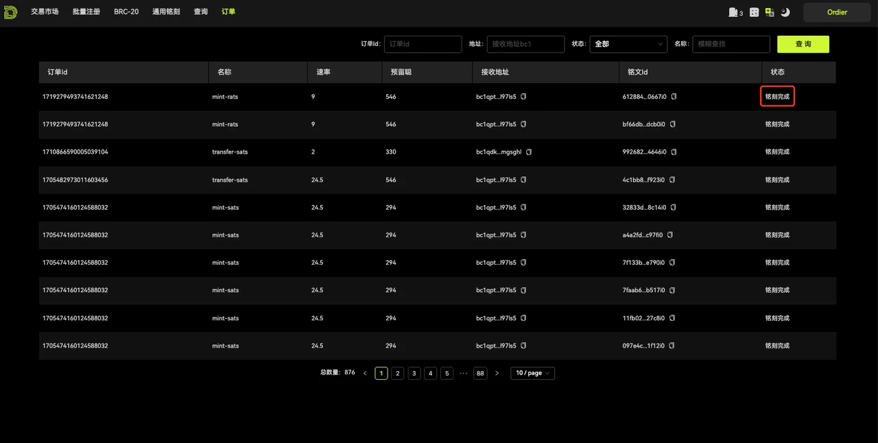Go to the next page arrow
The image size is (878, 443).
497,373
